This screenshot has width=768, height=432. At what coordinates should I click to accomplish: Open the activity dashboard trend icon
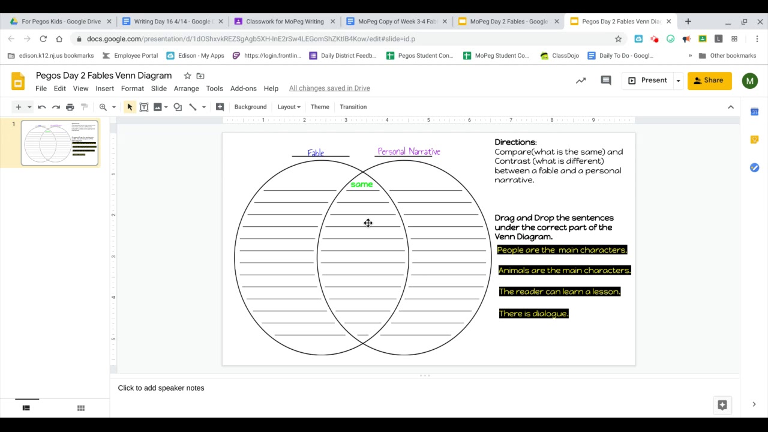pyautogui.click(x=581, y=80)
